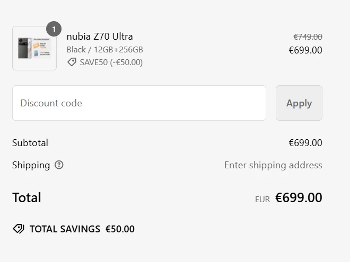The width and height of the screenshot is (350, 262).
Task: Click the EUR currency indicator
Action: point(262,200)
